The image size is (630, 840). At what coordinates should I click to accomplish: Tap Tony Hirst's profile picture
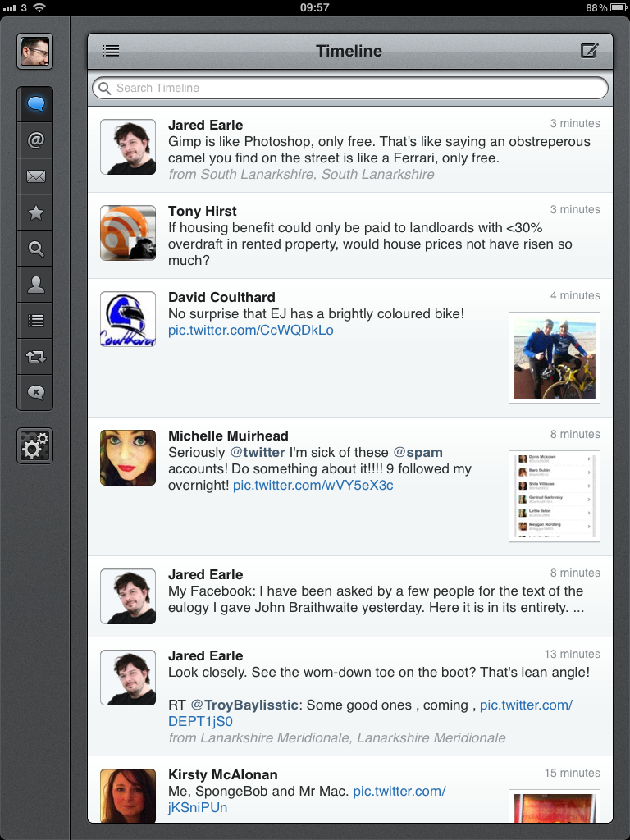[128, 233]
